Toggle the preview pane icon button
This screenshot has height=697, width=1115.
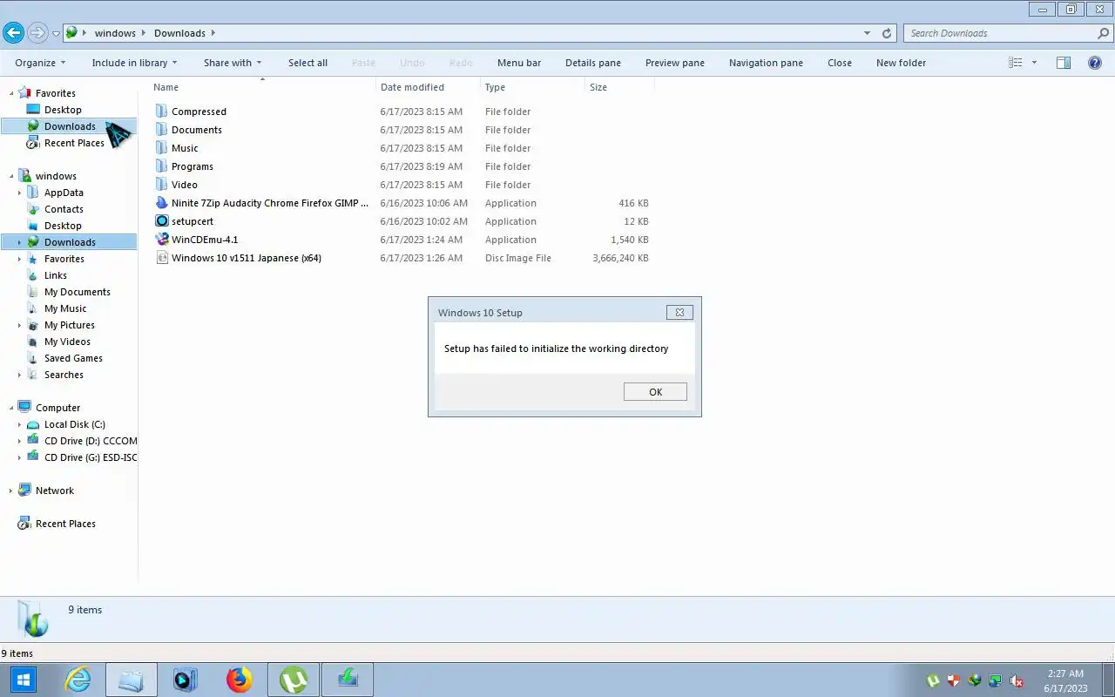click(1063, 63)
